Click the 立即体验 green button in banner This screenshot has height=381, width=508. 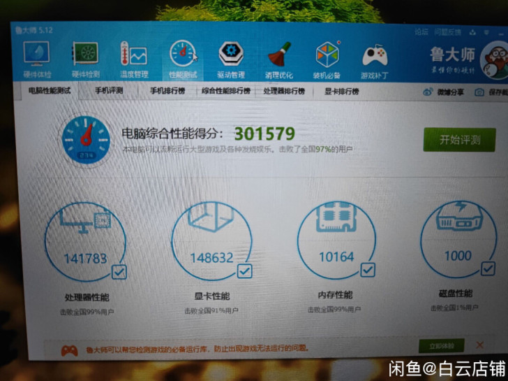441,346
